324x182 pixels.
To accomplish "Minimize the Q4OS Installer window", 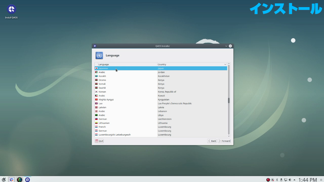I will [226, 46].
